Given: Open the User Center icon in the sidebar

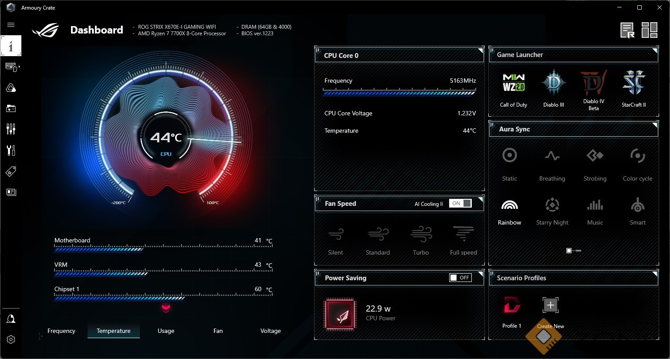Looking at the screenshot, I should pyautogui.click(x=11, y=319).
